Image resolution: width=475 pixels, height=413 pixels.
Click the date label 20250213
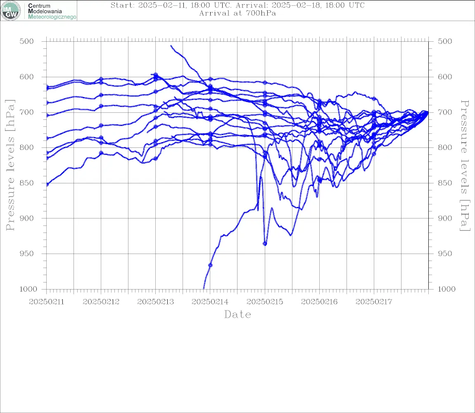click(x=156, y=302)
